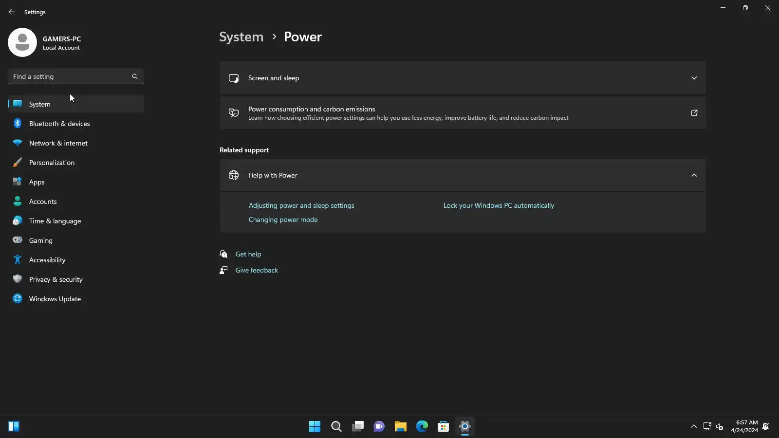Launch Microsoft Edge from the taskbar
Viewport: 779px width, 438px height.
[x=422, y=426]
